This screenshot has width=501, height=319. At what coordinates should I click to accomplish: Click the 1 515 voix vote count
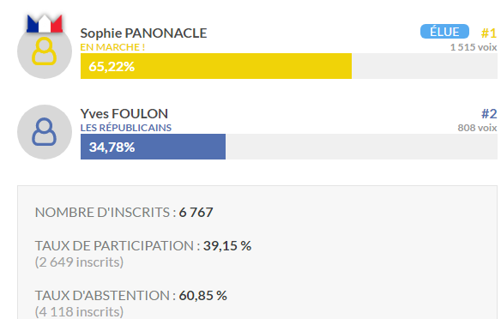(x=474, y=47)
